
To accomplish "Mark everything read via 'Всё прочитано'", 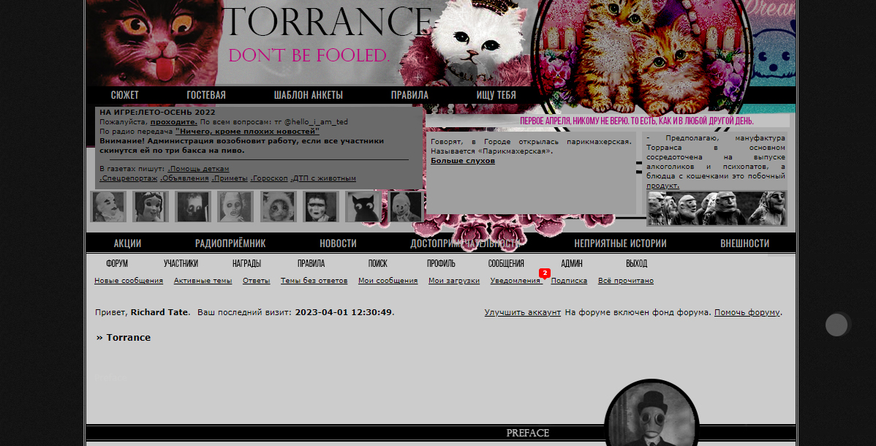I will pyautogui.click(x=626, y=281).
